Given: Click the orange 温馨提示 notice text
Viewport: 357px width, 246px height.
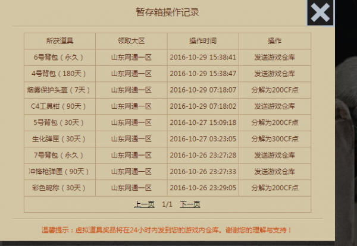Looking at the screenshot, I should (x=167, y=230).
